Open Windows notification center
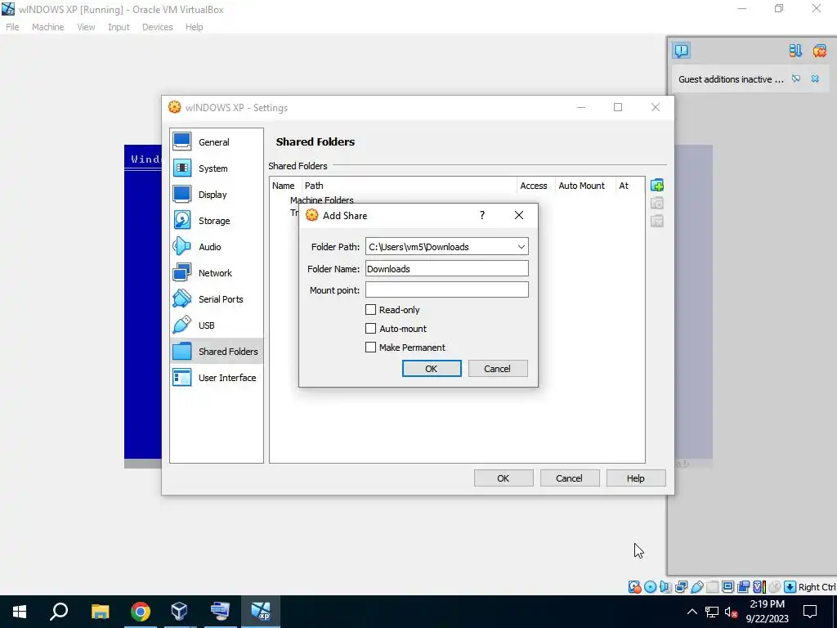837x628 pixels. coord(810,612)
